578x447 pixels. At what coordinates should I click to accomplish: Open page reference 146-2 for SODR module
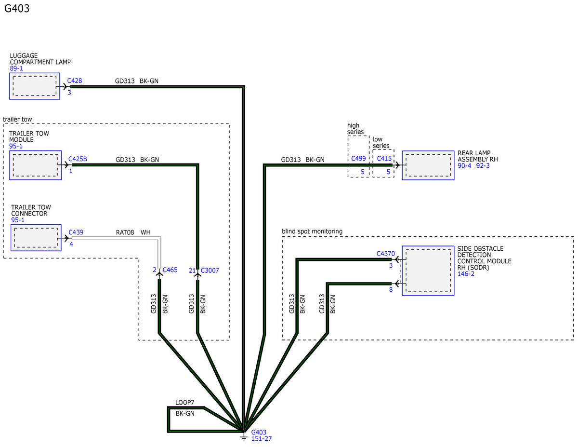tap(466, 274)
